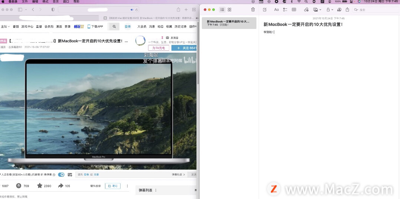
Task: Open the Notes lock dropdown
Action: click(x=330, y=10)
